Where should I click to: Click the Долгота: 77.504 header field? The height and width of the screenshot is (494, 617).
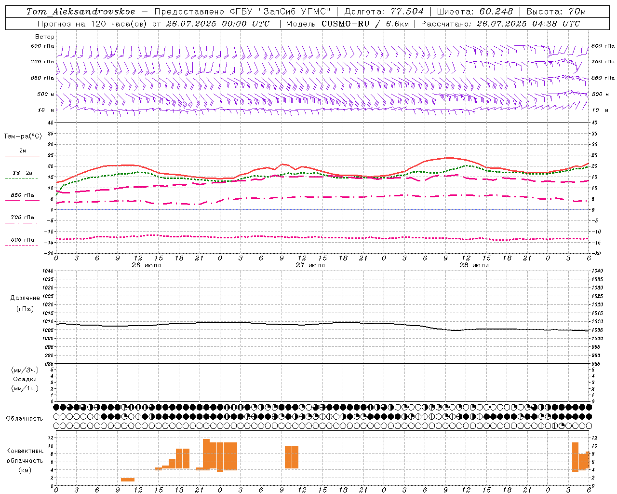(384, 12)
